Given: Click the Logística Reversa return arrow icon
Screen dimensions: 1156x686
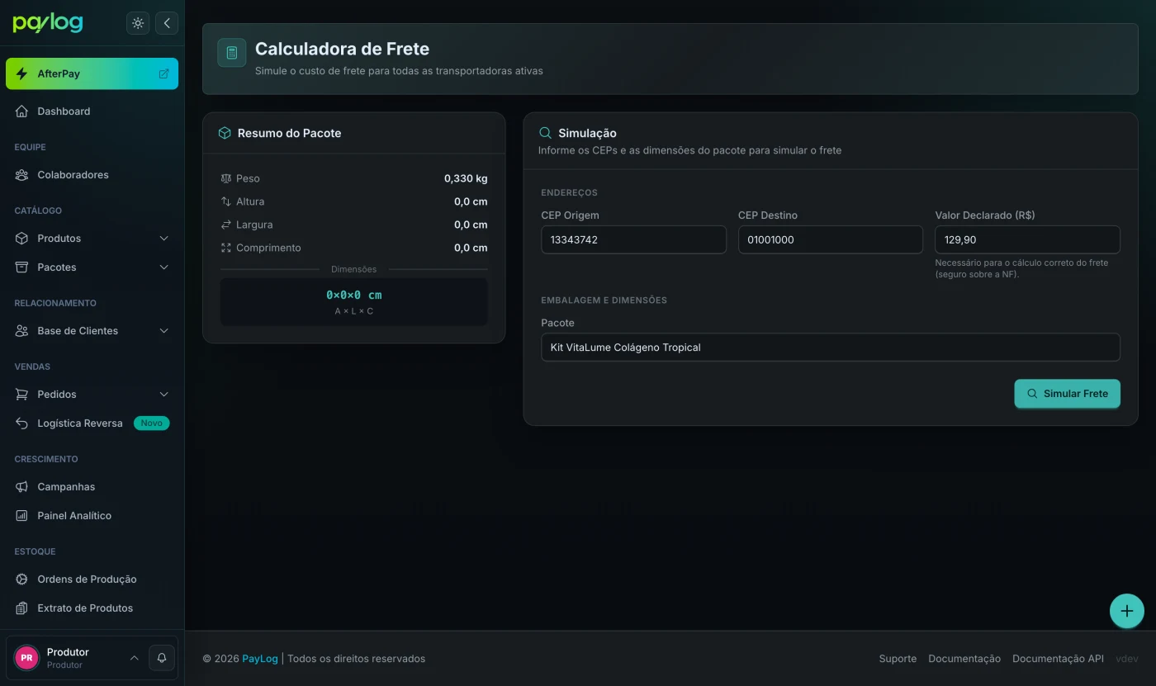Looking at the screenshot, I should click(x=22, y=423).
